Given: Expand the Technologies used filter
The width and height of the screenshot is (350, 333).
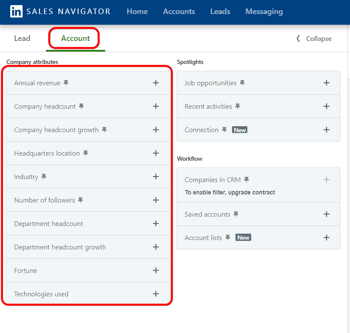Looking at the screenshot, I should point(156,294).
